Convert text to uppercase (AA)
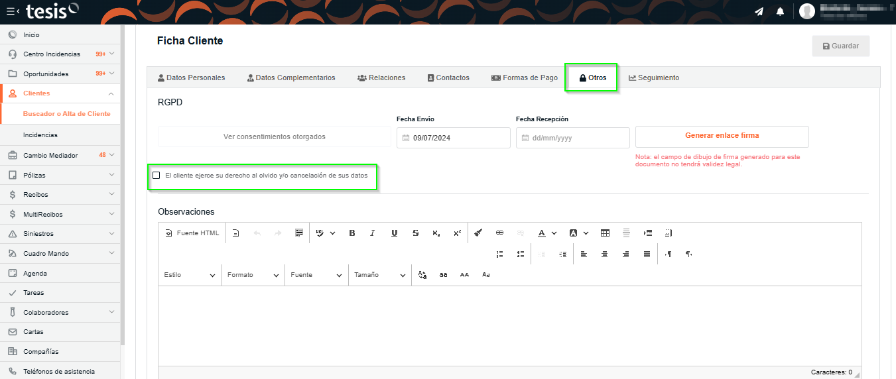896x379 pixels. [464, 275]
